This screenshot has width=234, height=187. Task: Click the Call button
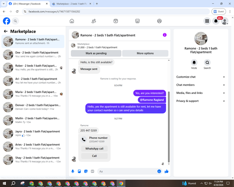[95, 156]
